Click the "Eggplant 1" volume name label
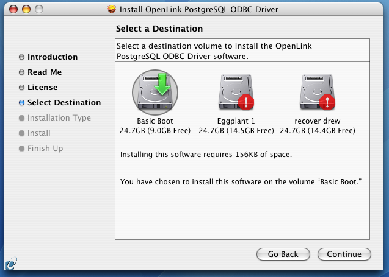This screenshot has height=277, width=389. pos(236,121)
